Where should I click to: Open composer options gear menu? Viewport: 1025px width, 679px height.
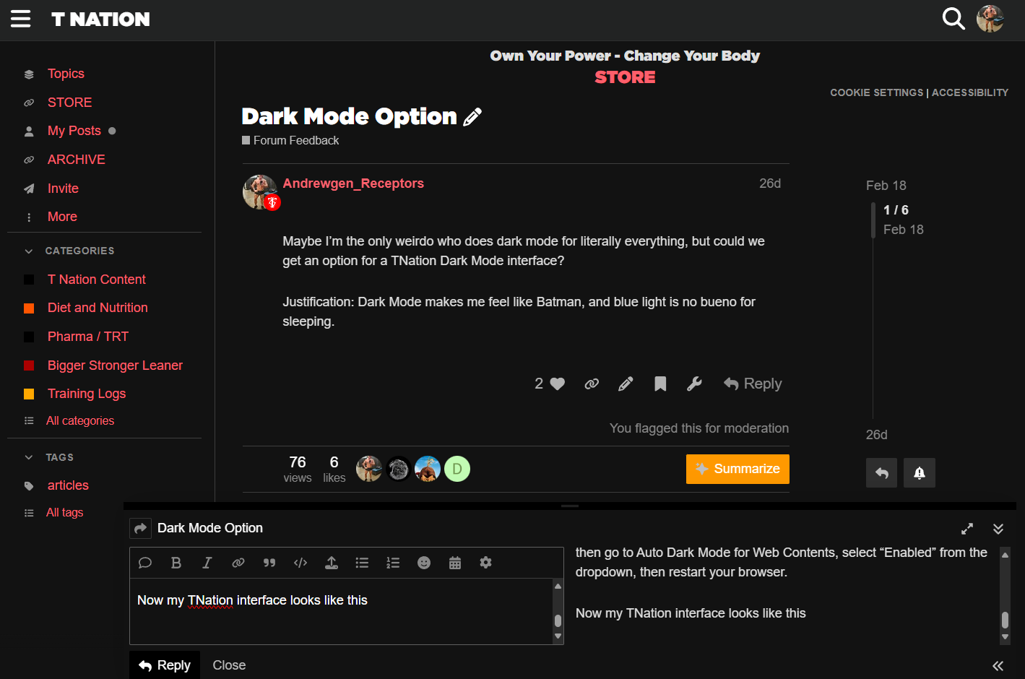[x=486, y=563]
